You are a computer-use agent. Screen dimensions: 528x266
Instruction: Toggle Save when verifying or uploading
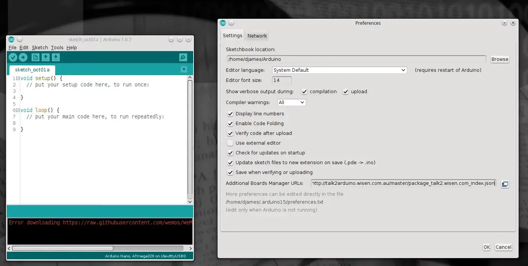(230, 172)
